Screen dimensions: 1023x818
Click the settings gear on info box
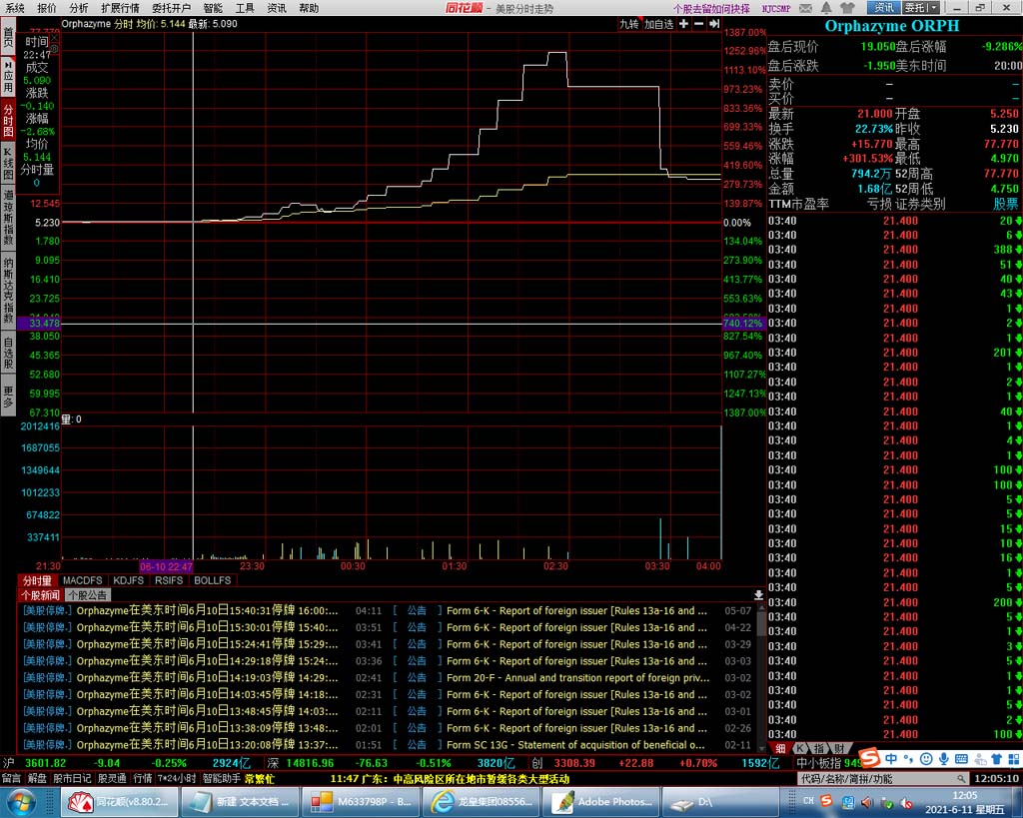tap(55, 49)
